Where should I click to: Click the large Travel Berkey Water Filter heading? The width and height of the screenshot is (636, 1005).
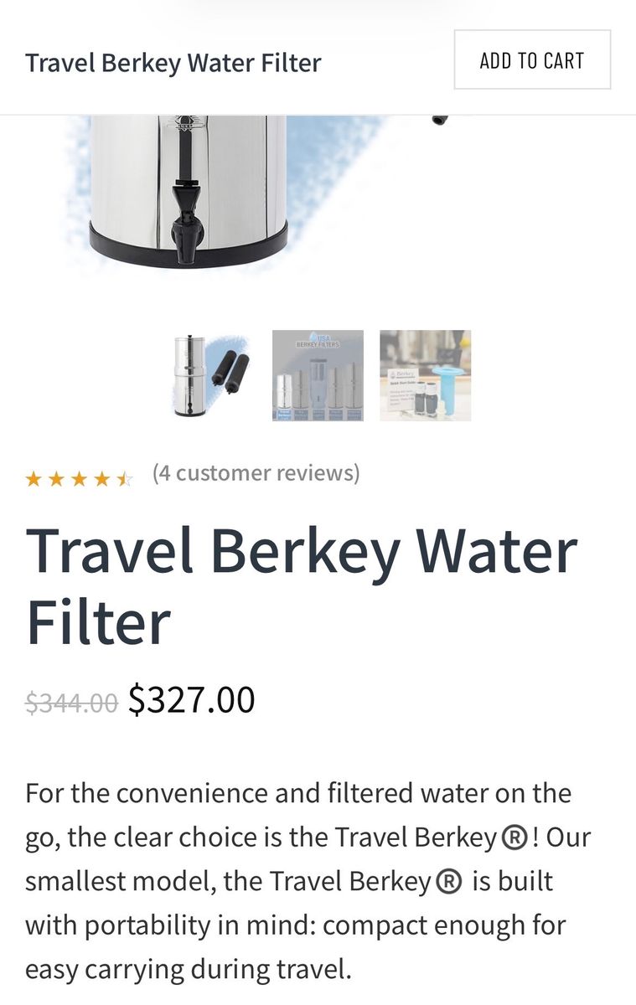(x=302, y=587)
